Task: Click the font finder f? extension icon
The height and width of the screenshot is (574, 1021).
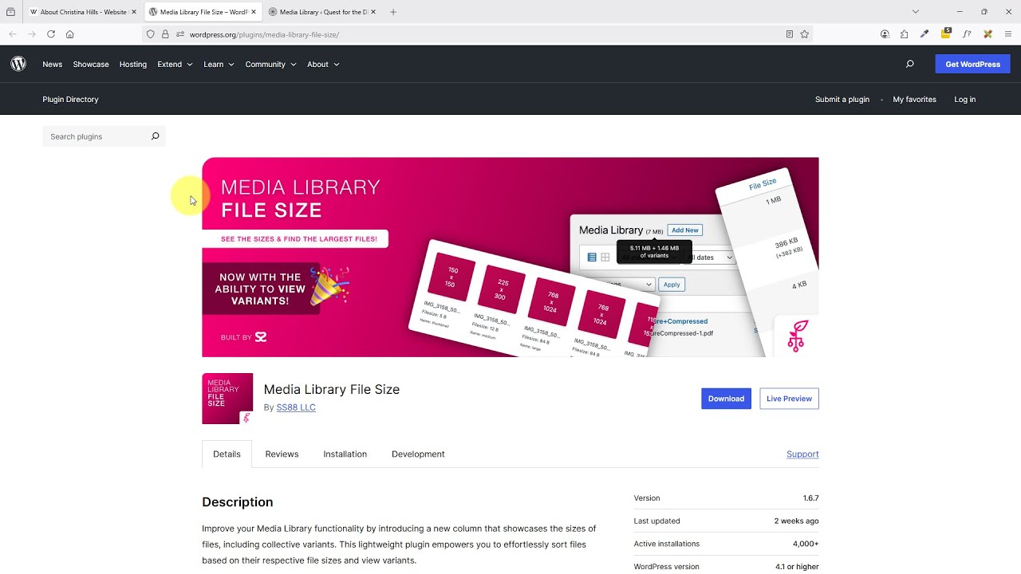Action: click(x=967, y=34)
